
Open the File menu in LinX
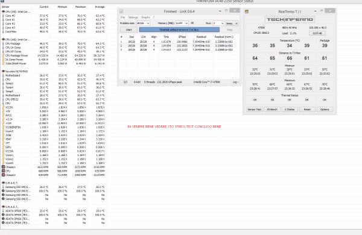pos(122,17)
